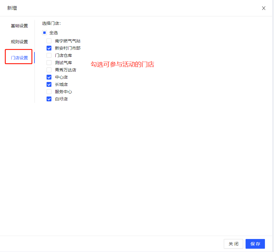
Task: Enable the 门店仓库 checkbox
Action: [x=49, y=55]
